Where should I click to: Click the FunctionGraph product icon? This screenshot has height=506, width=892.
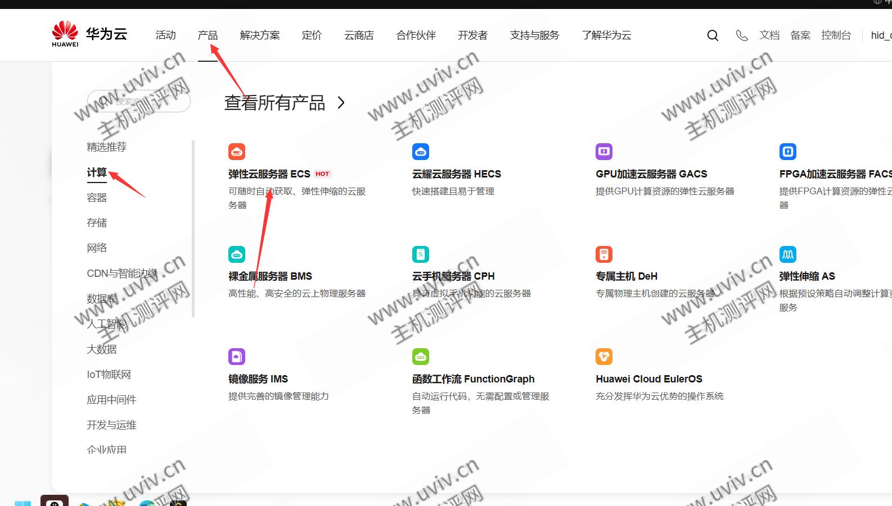[421, 357]
